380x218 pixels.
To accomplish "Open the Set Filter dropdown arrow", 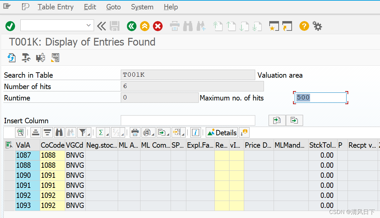I will coord(88,135).
